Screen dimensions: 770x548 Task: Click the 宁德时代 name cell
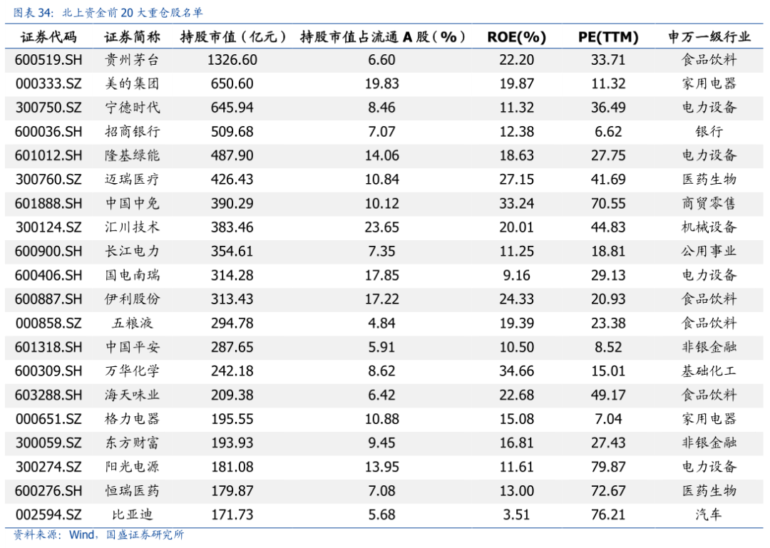point(132,108)
